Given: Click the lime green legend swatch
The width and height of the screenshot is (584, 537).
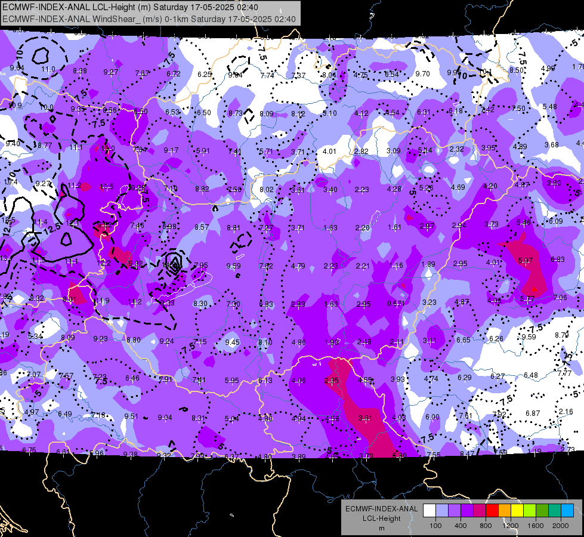Looking at the screenshot, I should coord(530,511).
